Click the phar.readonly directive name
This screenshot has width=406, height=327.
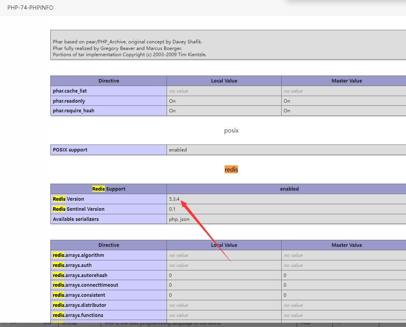tap(69, 101)
